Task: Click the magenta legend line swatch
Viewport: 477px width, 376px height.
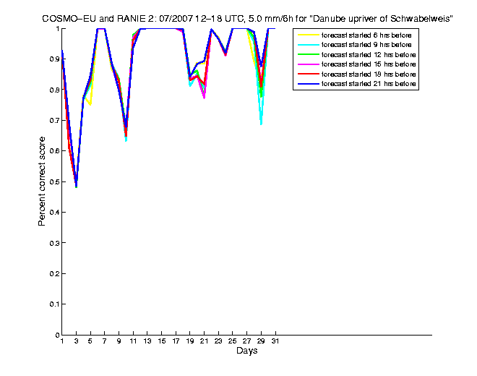Action: click(309, 64)
